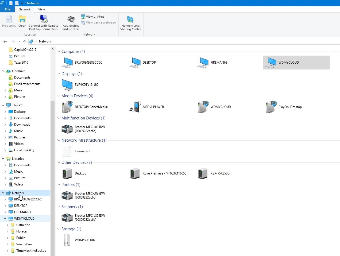The width and height of the screenshot is (340, 256).
Task: Open the File menu tab
Action: (7, 9)
